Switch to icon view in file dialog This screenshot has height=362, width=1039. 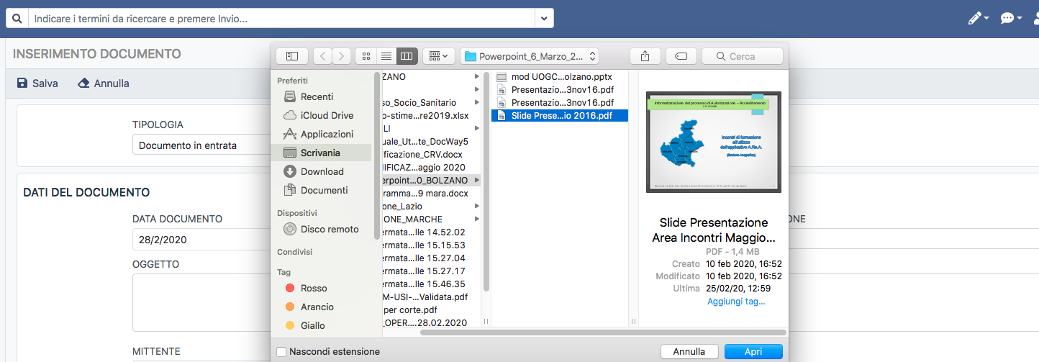pos(366,56)
